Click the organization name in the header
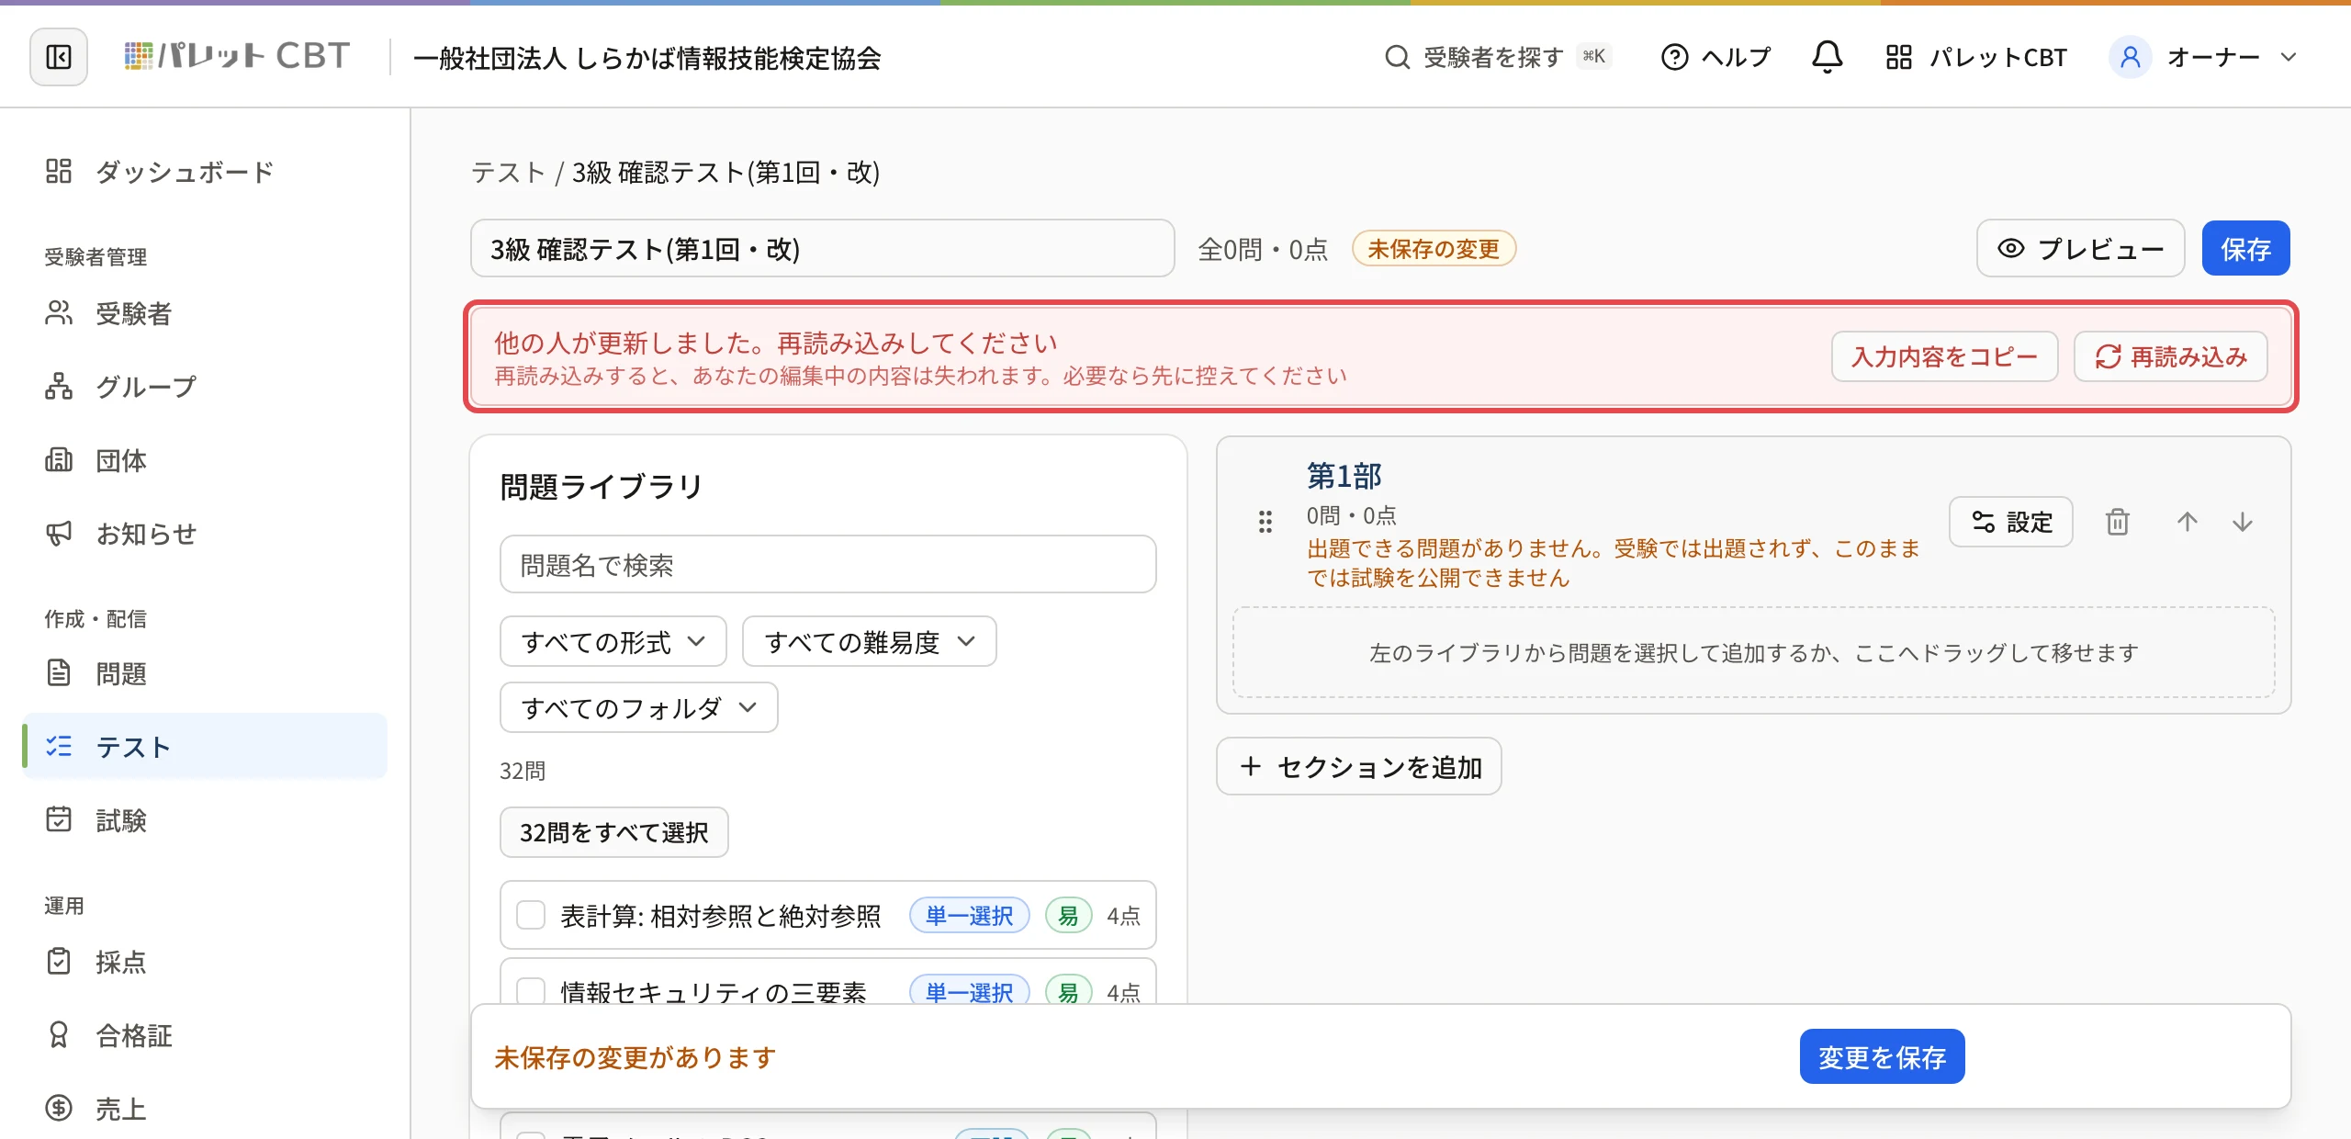Image resolution: width=2351 pixels, height=1139 pixels. pyautogui.click(x=647, y=58)
